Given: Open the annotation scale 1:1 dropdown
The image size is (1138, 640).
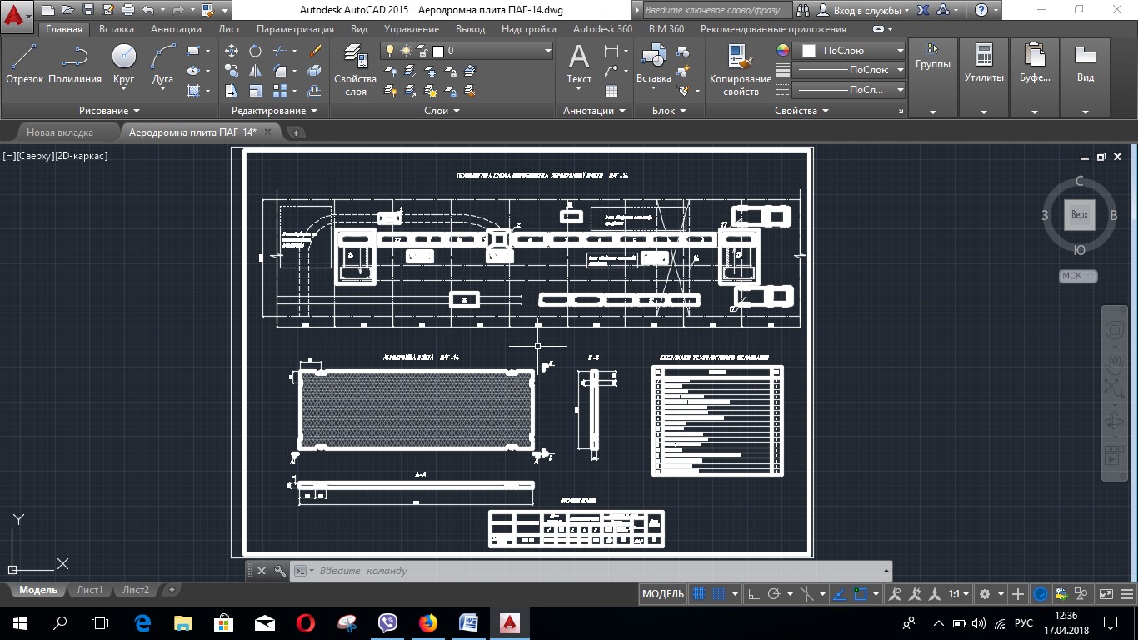Looking at the screenshot, I should (x=959, y=594).
